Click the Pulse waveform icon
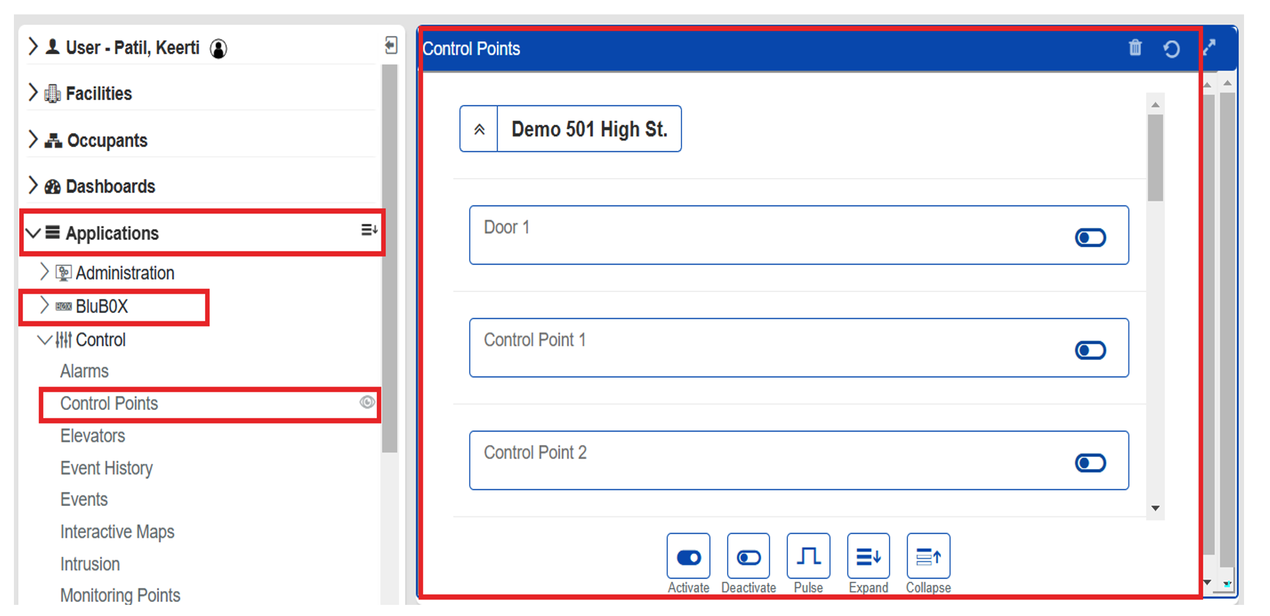Screen dimensions: 1270x616 tap(808, 557)
